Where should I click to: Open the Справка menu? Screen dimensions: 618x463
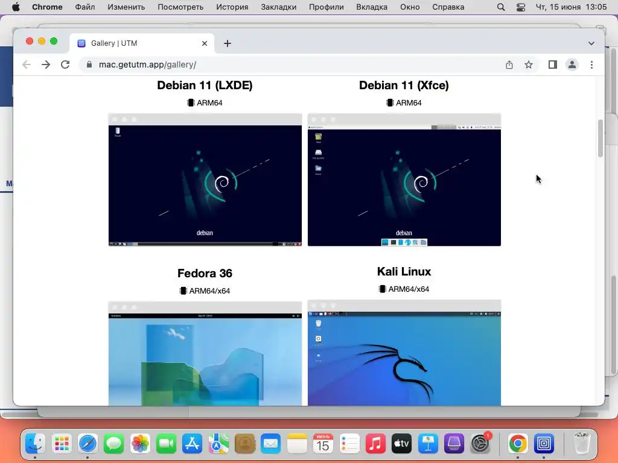448,7
